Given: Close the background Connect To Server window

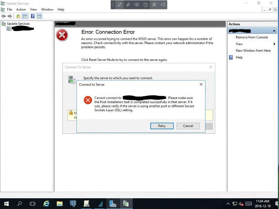Looking at the screenshot, I should pos(211,67).
